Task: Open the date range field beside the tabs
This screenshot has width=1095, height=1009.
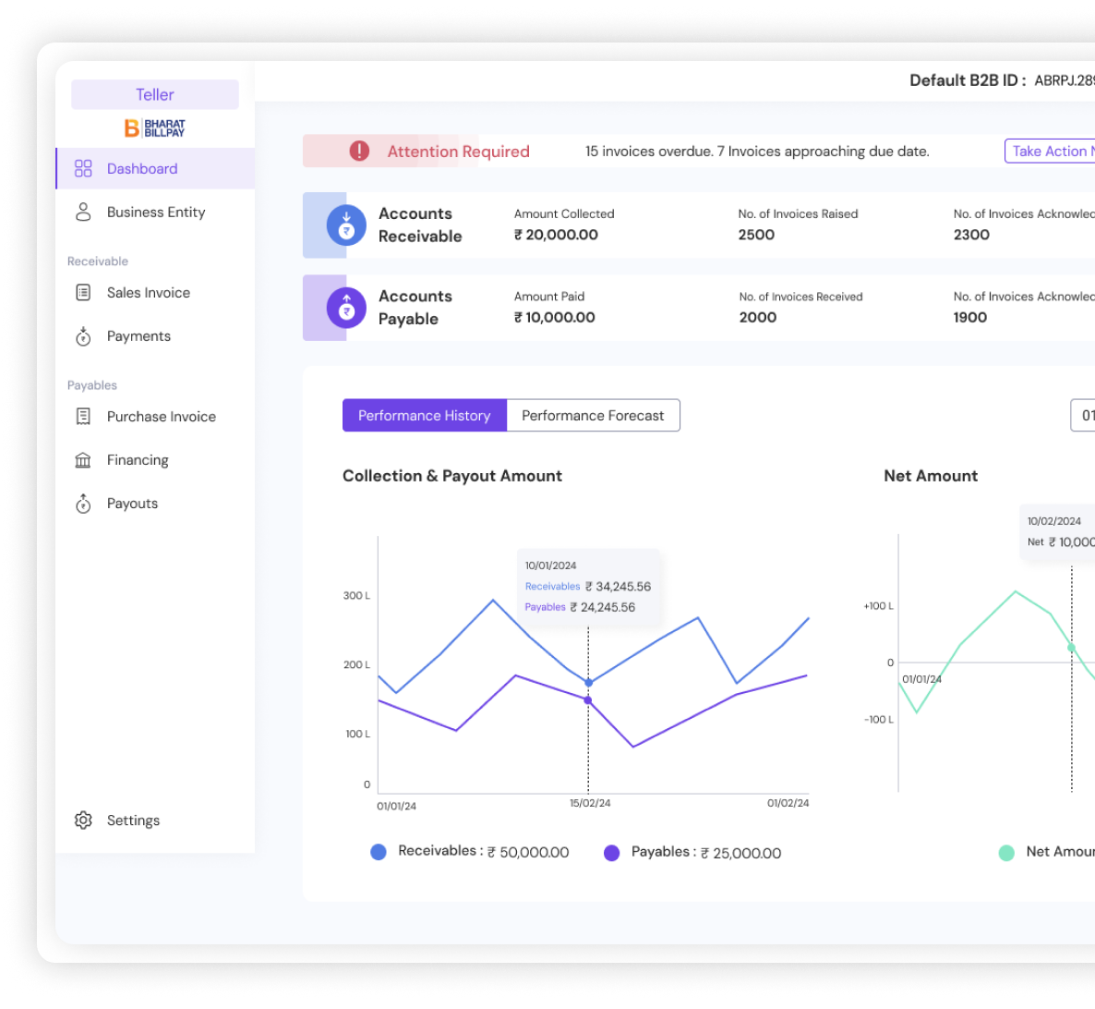Action: (x=1083, y=416)
